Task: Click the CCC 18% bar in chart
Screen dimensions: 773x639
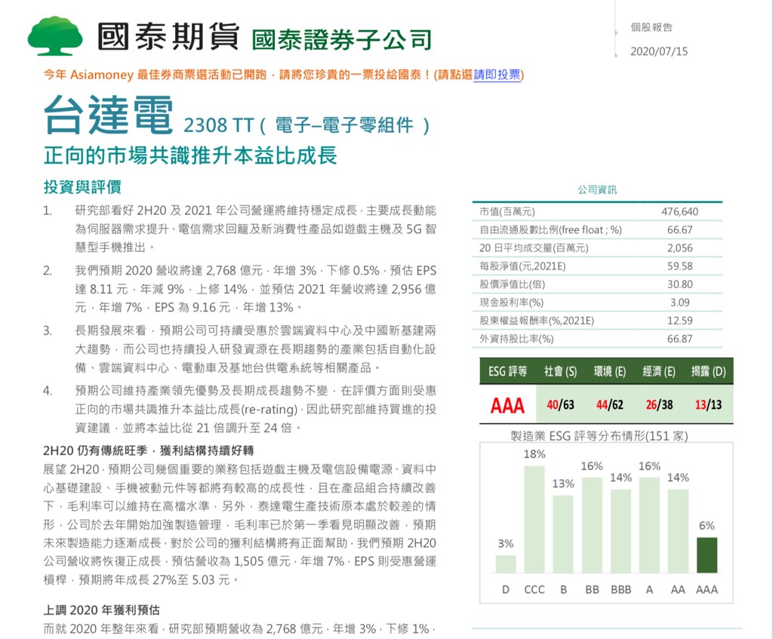Action: (x=534, y=519)
